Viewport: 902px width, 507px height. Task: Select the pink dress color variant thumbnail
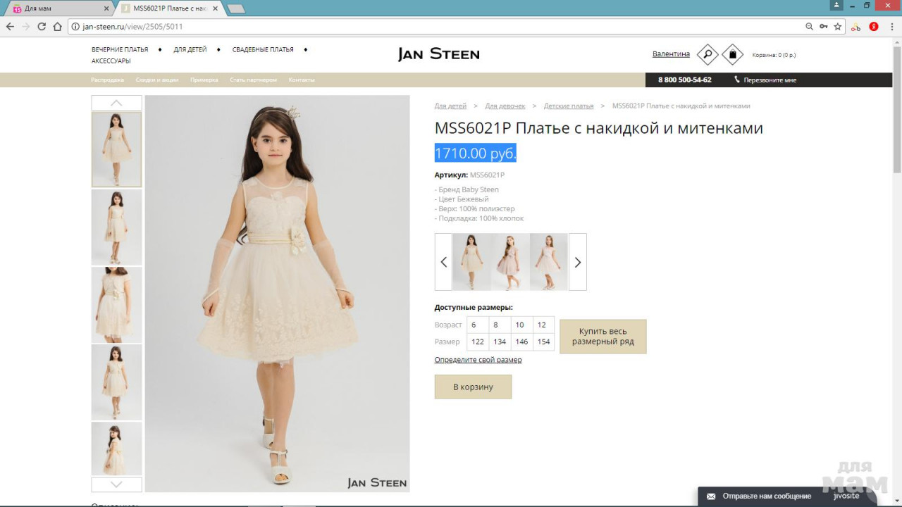coord(510,262)
